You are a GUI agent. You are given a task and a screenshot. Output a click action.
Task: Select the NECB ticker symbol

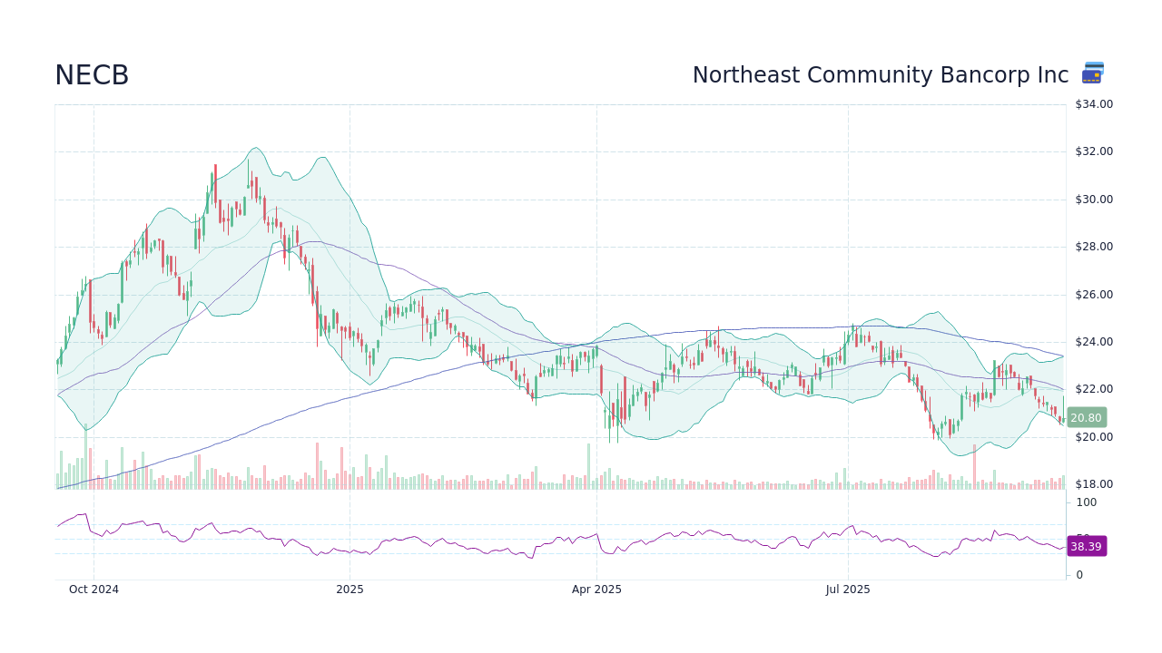[92, 76]
